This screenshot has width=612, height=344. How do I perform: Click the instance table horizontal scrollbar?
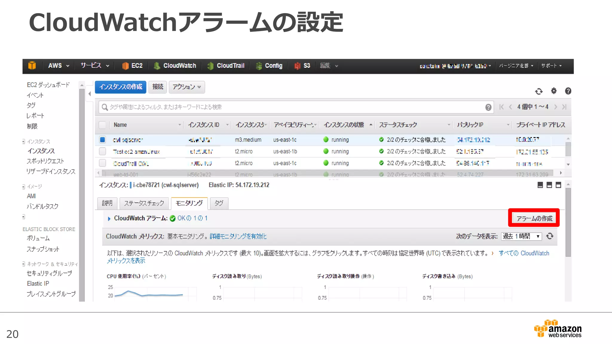327,173
